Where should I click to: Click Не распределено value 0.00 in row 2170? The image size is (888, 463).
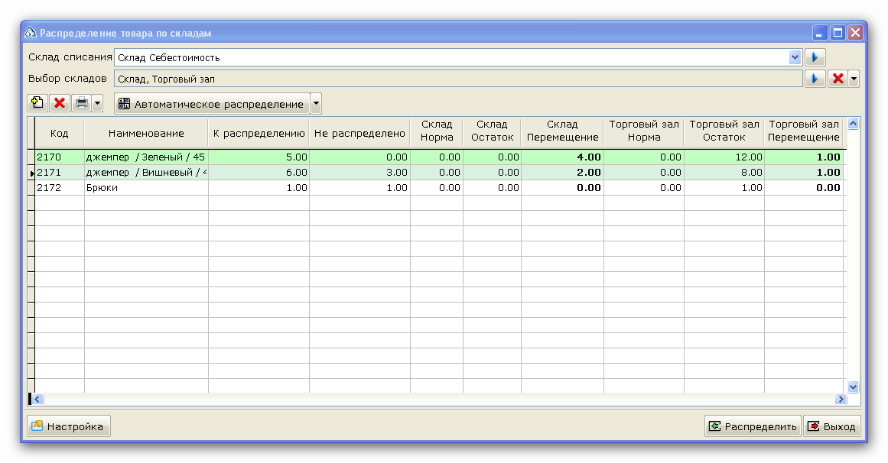tap(359, 157)
